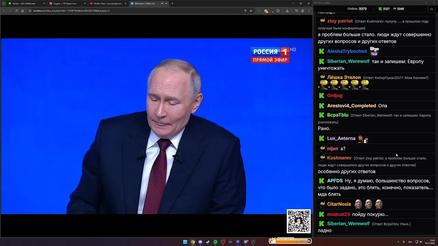
Task: Click the message 'пойду покурю...'
Action: click(370, 214)
